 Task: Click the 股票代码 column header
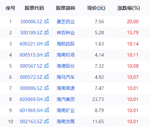coord(34,8)
